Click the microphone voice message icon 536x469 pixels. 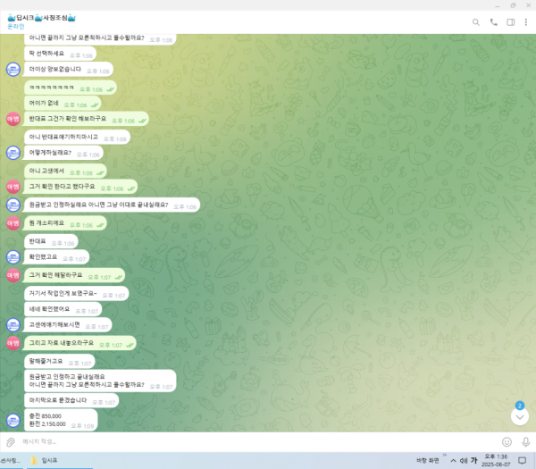tap(526, 442)
